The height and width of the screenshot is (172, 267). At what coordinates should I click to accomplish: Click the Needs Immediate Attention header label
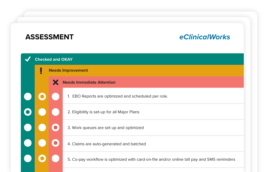(89, 82)
